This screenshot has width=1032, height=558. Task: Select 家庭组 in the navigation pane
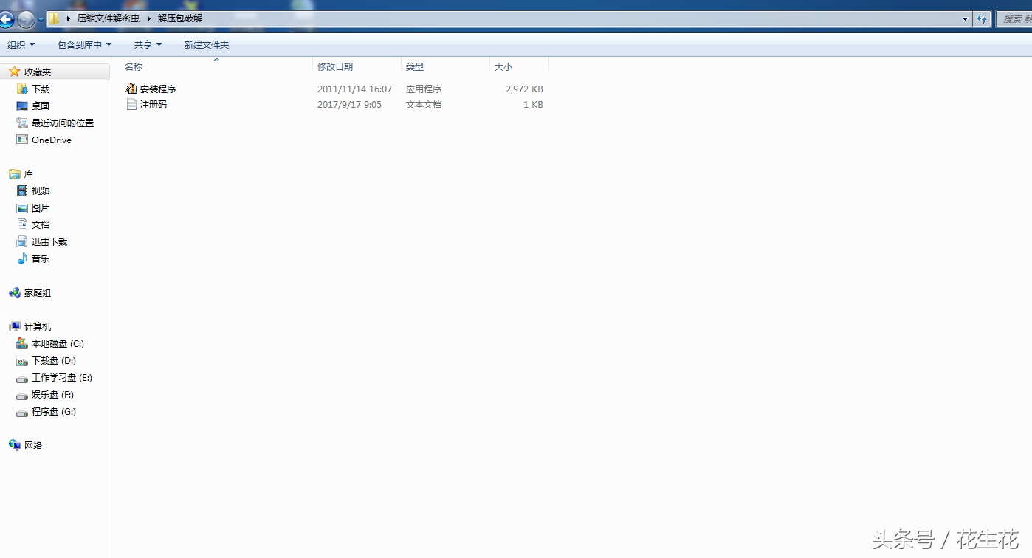38,293
